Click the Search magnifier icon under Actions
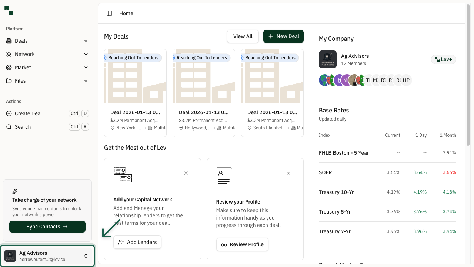The height and width of the screenshot is (267, 474). [x=9, y=127]
